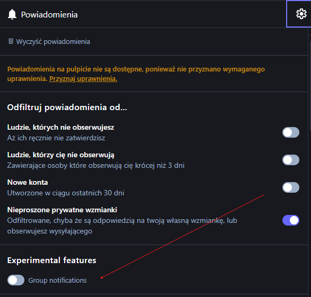
Task: Click the Nowe konta label text
Action: [x=28, y=182]
